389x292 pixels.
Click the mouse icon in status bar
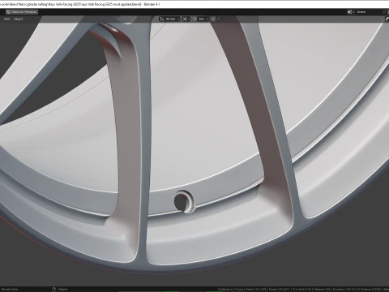click(x=53, y=289)
